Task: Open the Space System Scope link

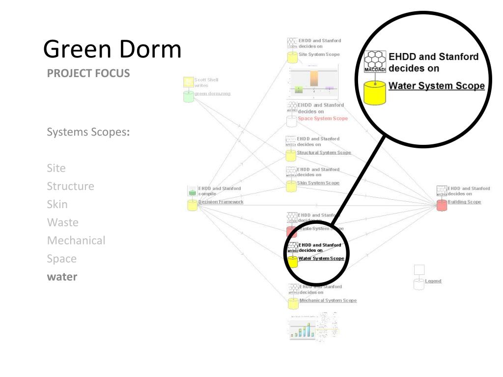Action: (323, 119)
